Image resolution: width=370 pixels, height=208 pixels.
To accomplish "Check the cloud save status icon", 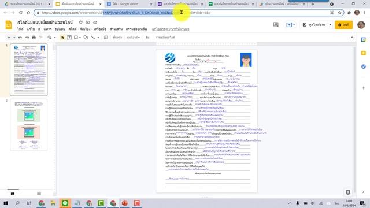I will tap(95, 22).
